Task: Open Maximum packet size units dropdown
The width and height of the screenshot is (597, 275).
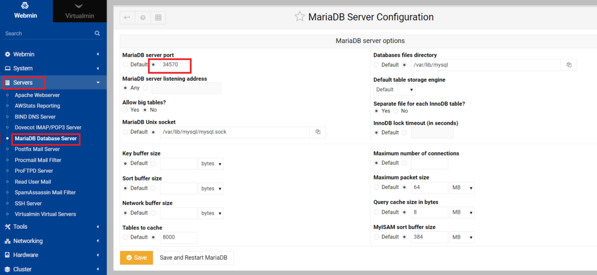Action: point(462,188)
